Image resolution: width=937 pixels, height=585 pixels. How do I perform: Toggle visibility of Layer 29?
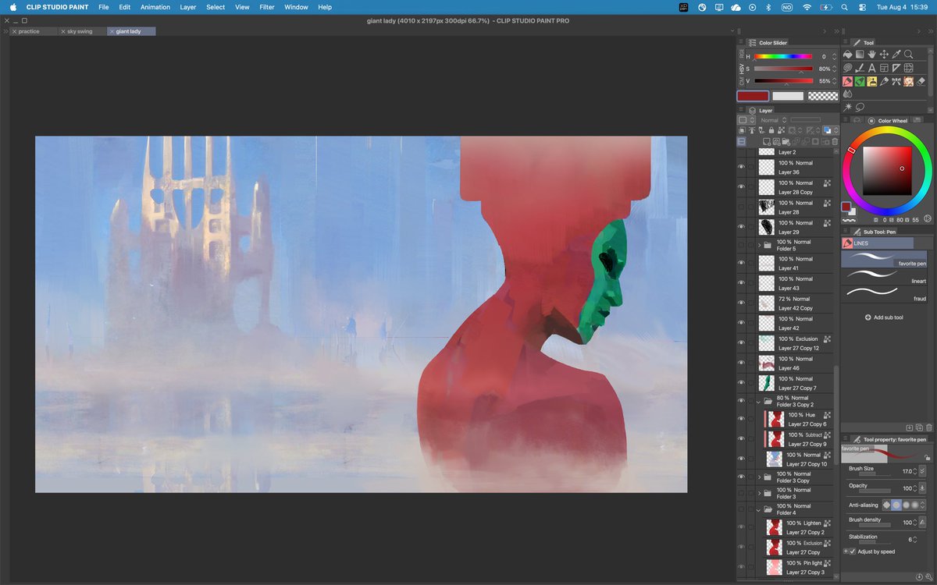pos(742,227)
